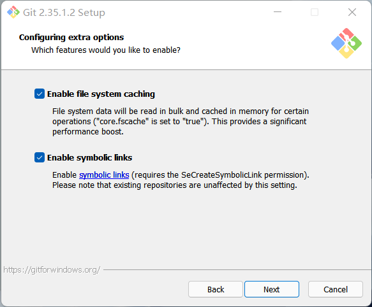
Task: Click 'Which features would you like' subtitle
Action: coord(106,50)
